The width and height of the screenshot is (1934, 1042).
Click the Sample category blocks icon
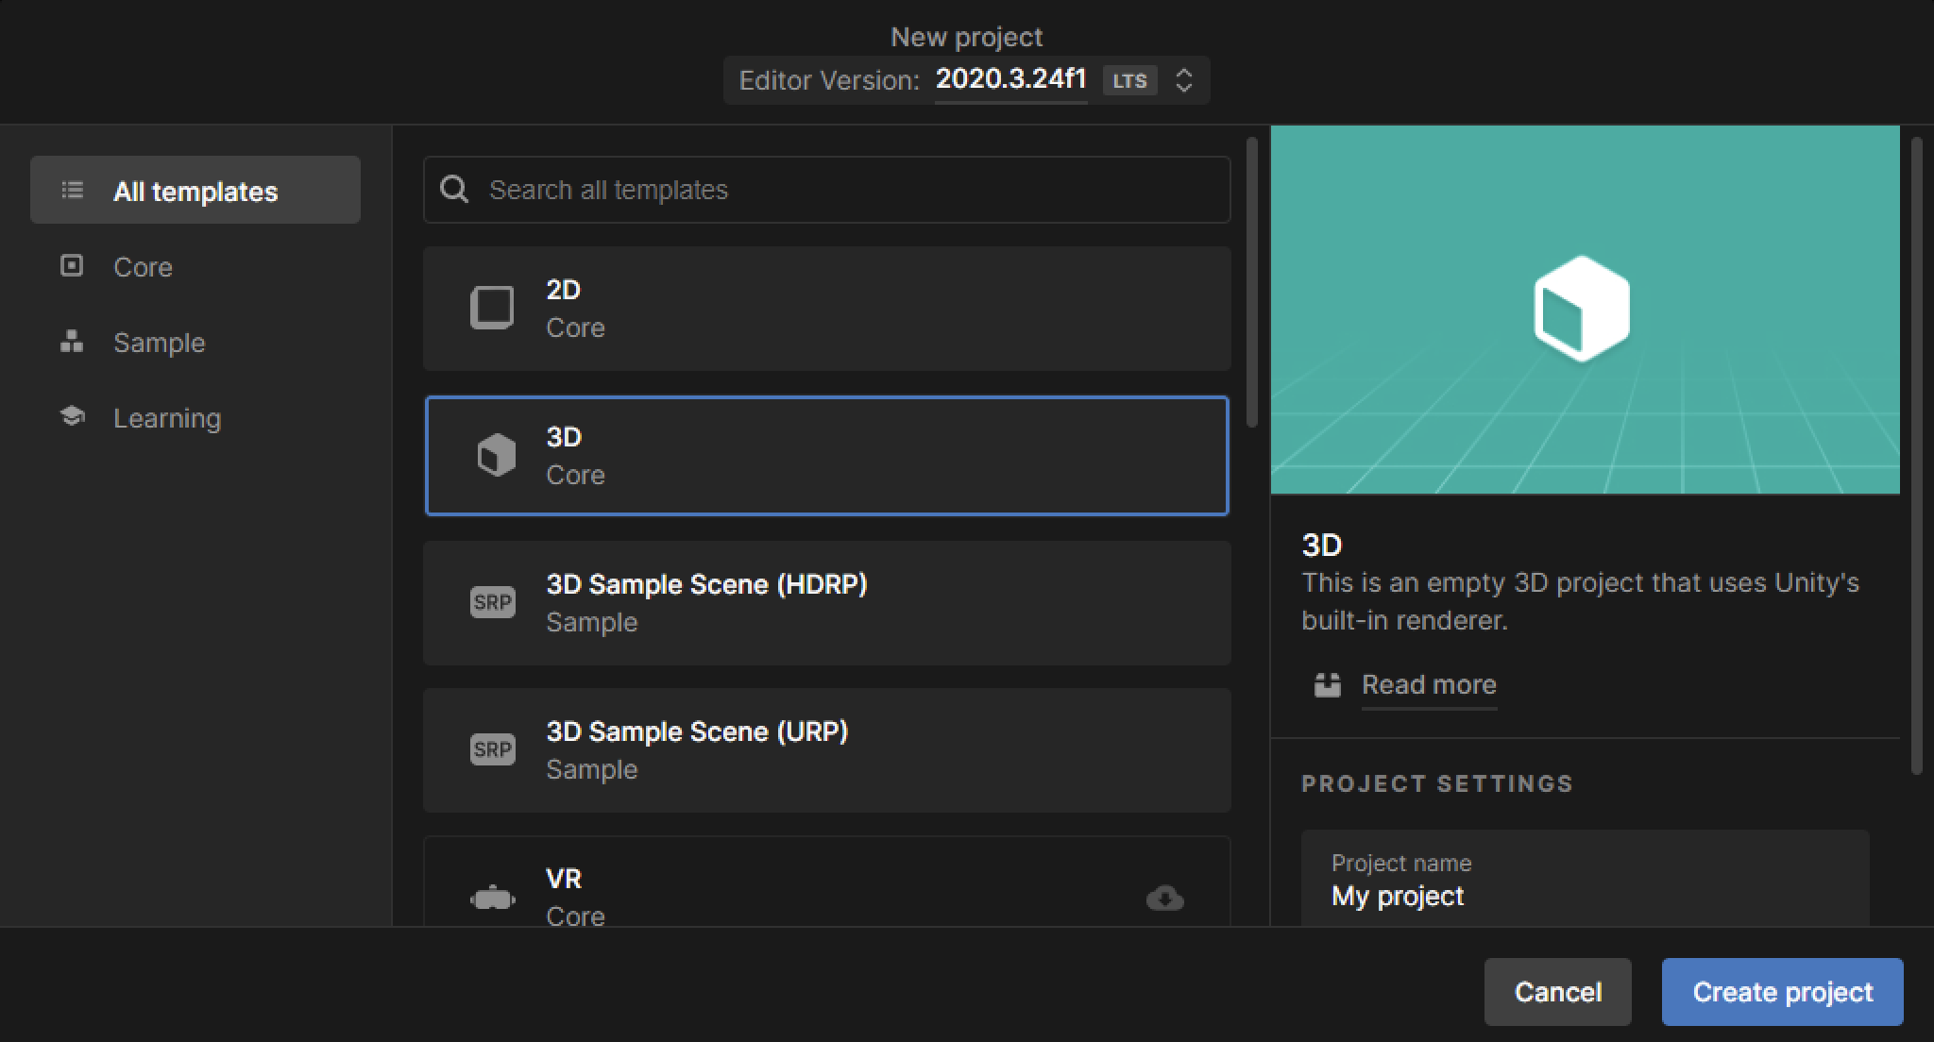(x=72, y=342)
